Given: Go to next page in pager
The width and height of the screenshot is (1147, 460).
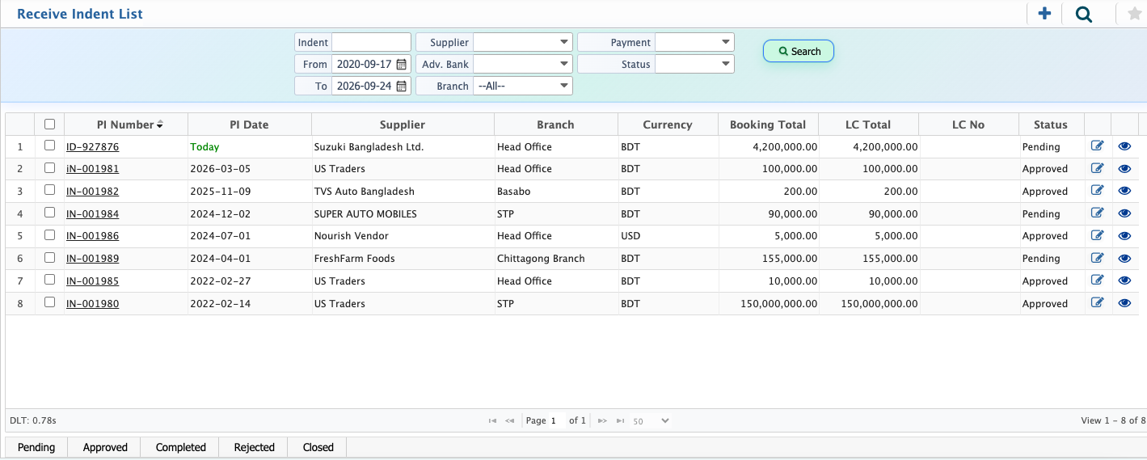Looking at the screenshot, I should [x=602, y=420].
